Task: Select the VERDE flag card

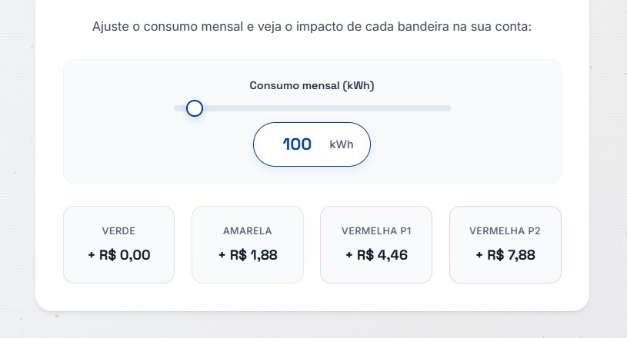Action: 118,244
